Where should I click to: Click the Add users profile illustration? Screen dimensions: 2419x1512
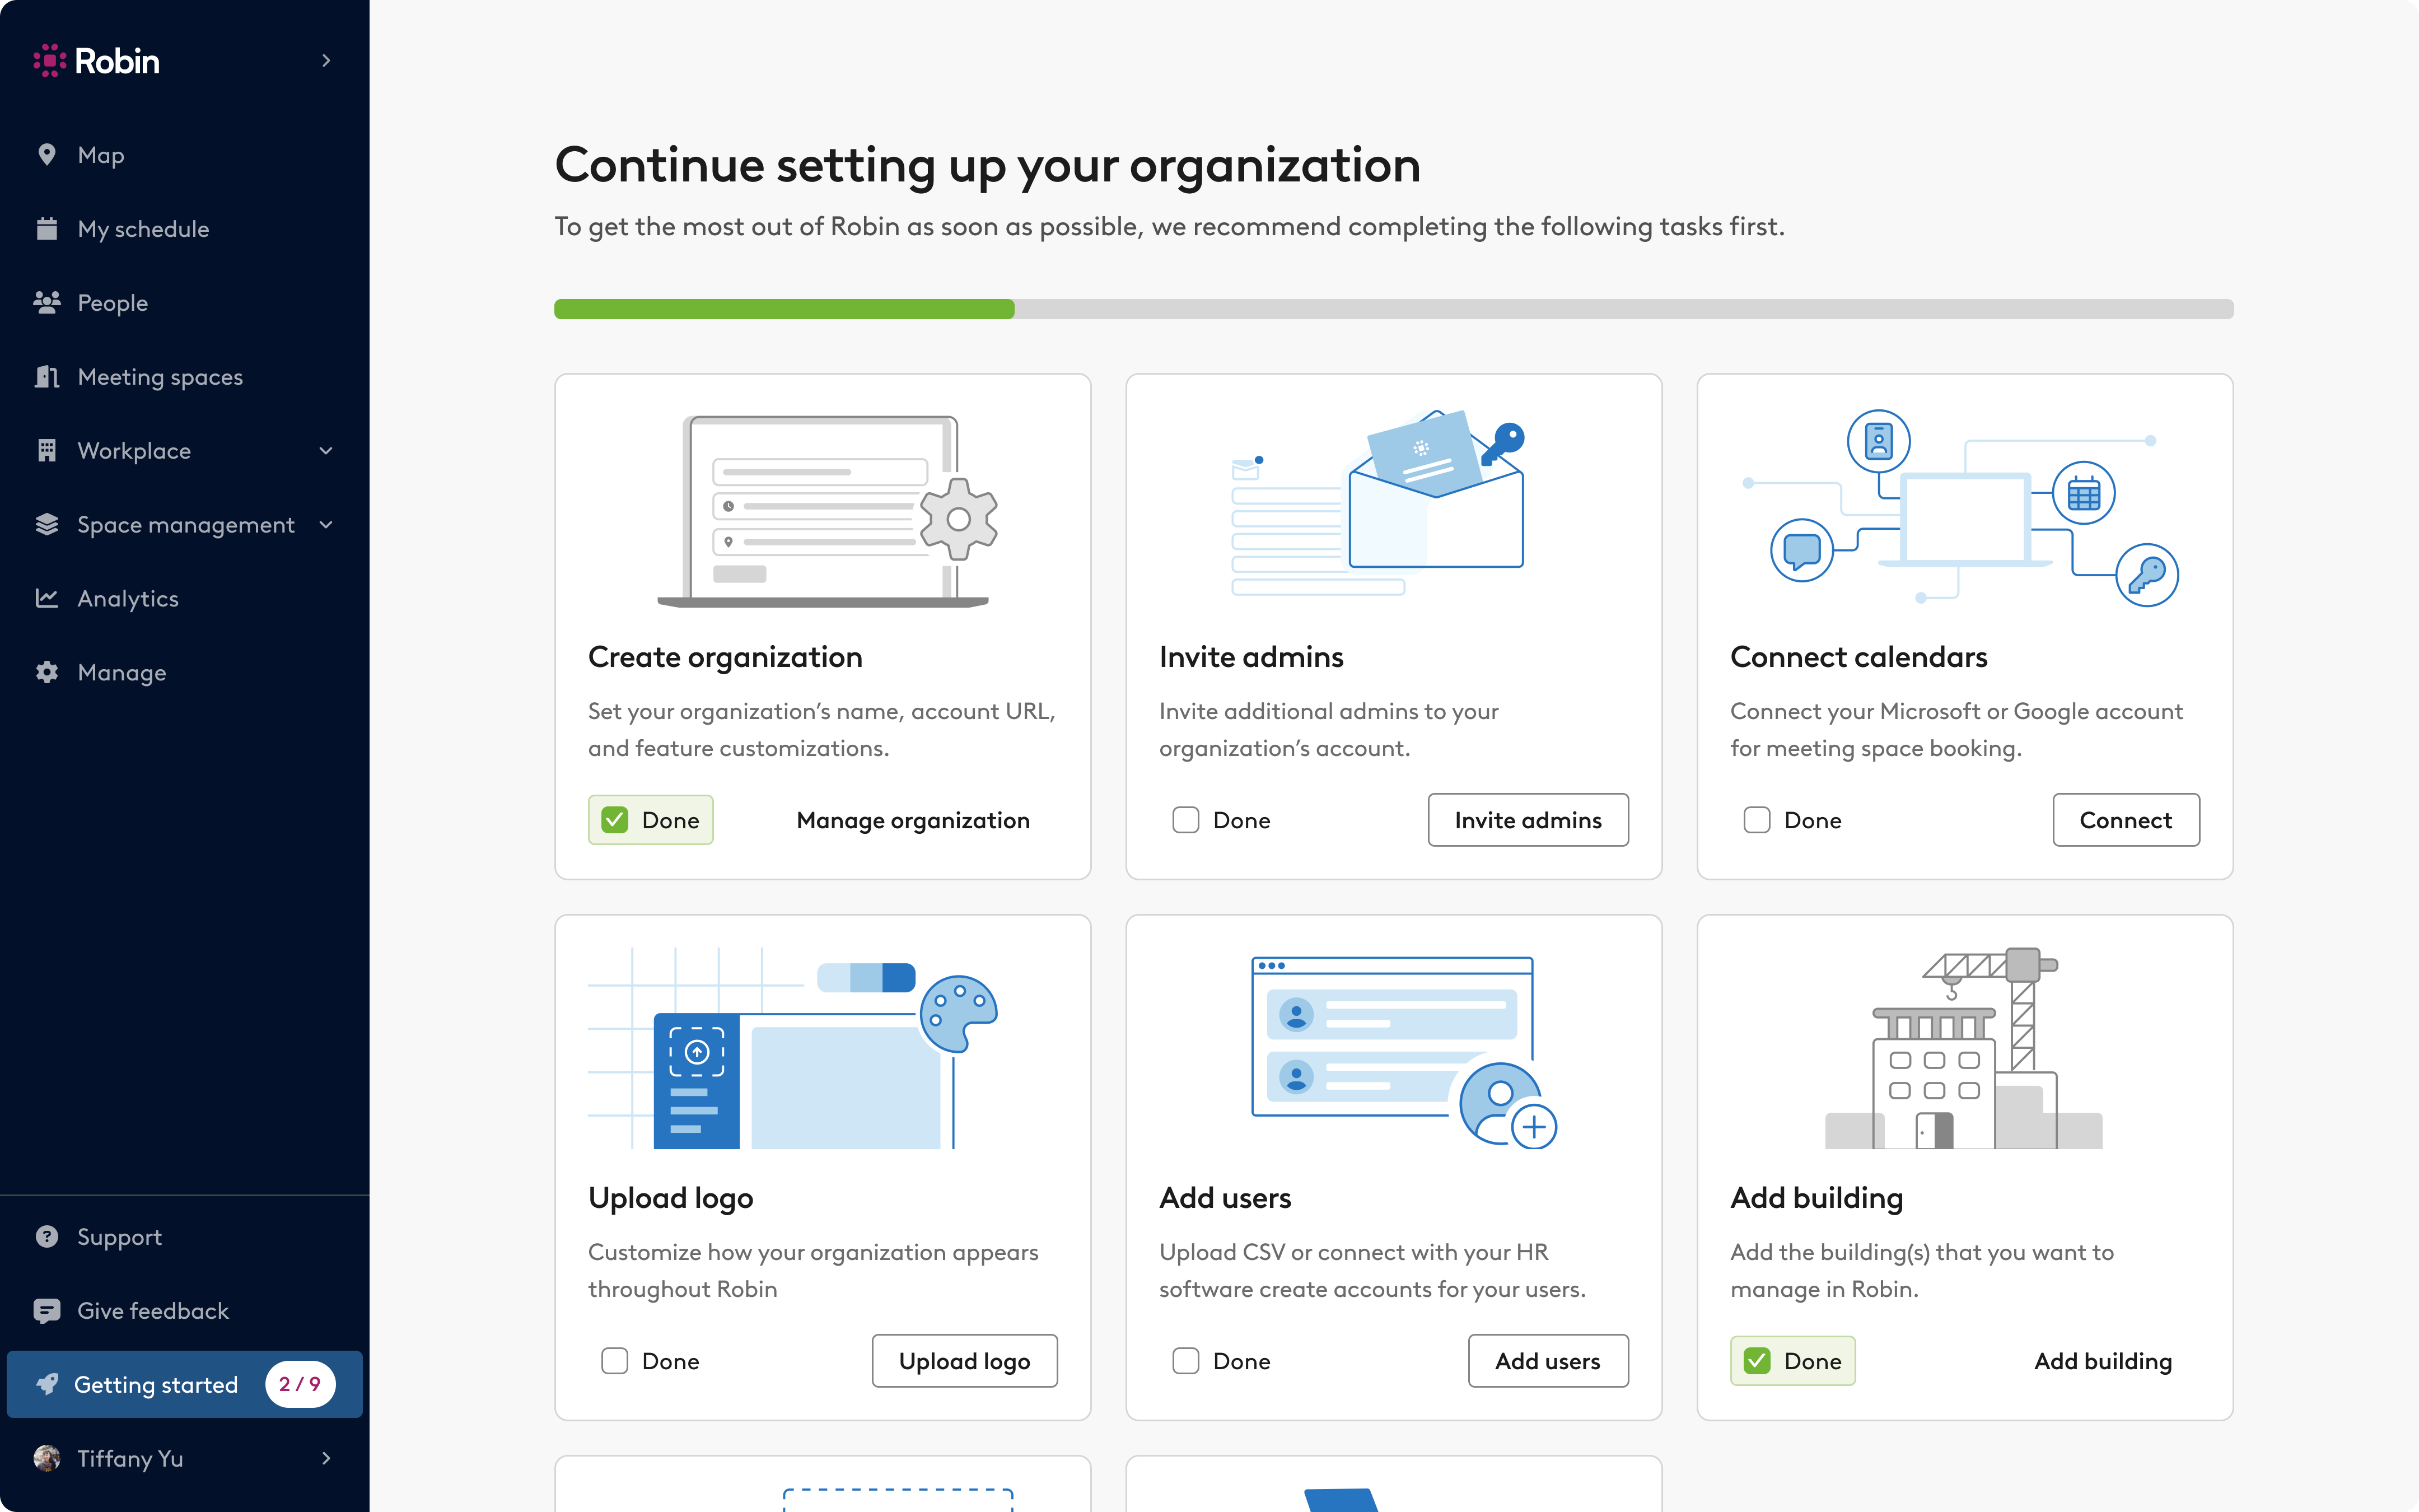[x=1404, y=1052]
